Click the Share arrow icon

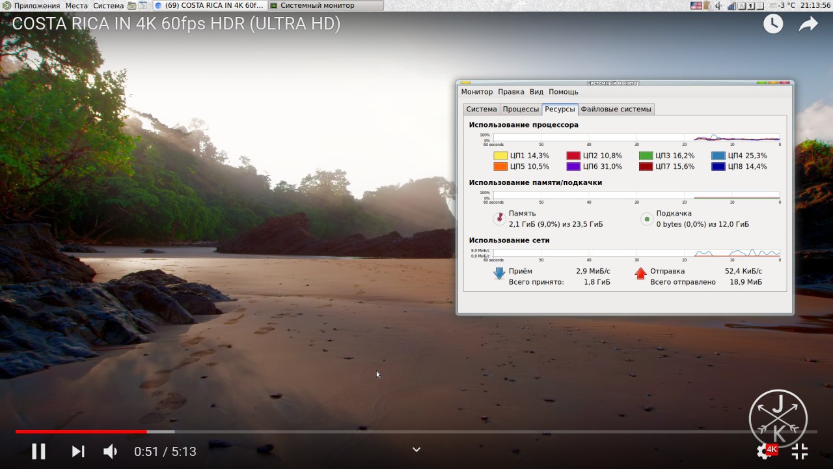[808, 24]
